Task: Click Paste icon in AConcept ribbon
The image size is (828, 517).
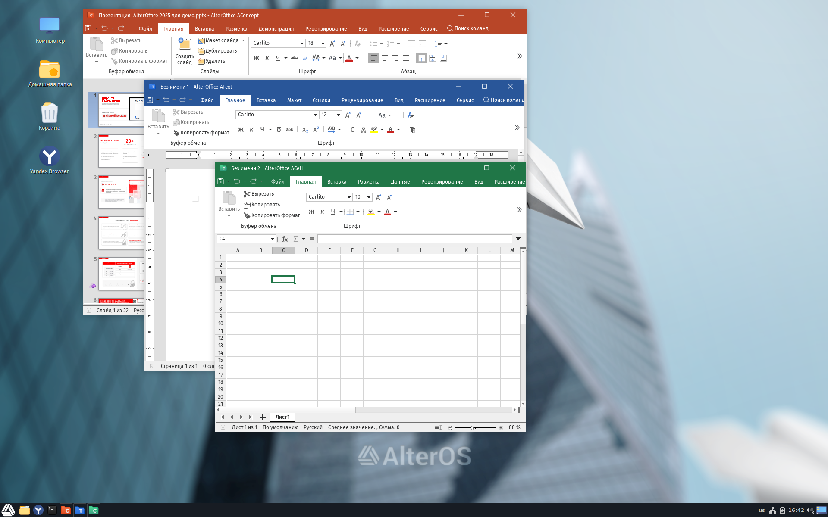Action: click(97, 44)
